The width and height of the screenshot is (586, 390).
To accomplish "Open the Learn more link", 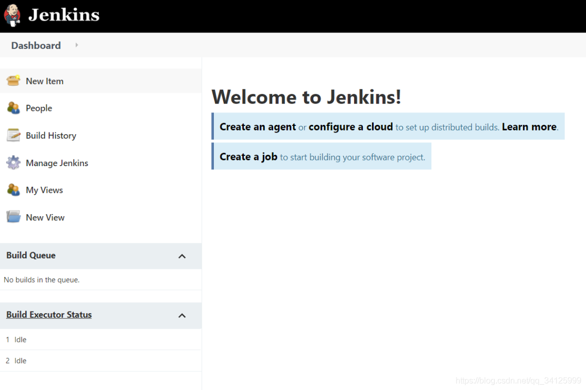I will click(x=529, y=127).
